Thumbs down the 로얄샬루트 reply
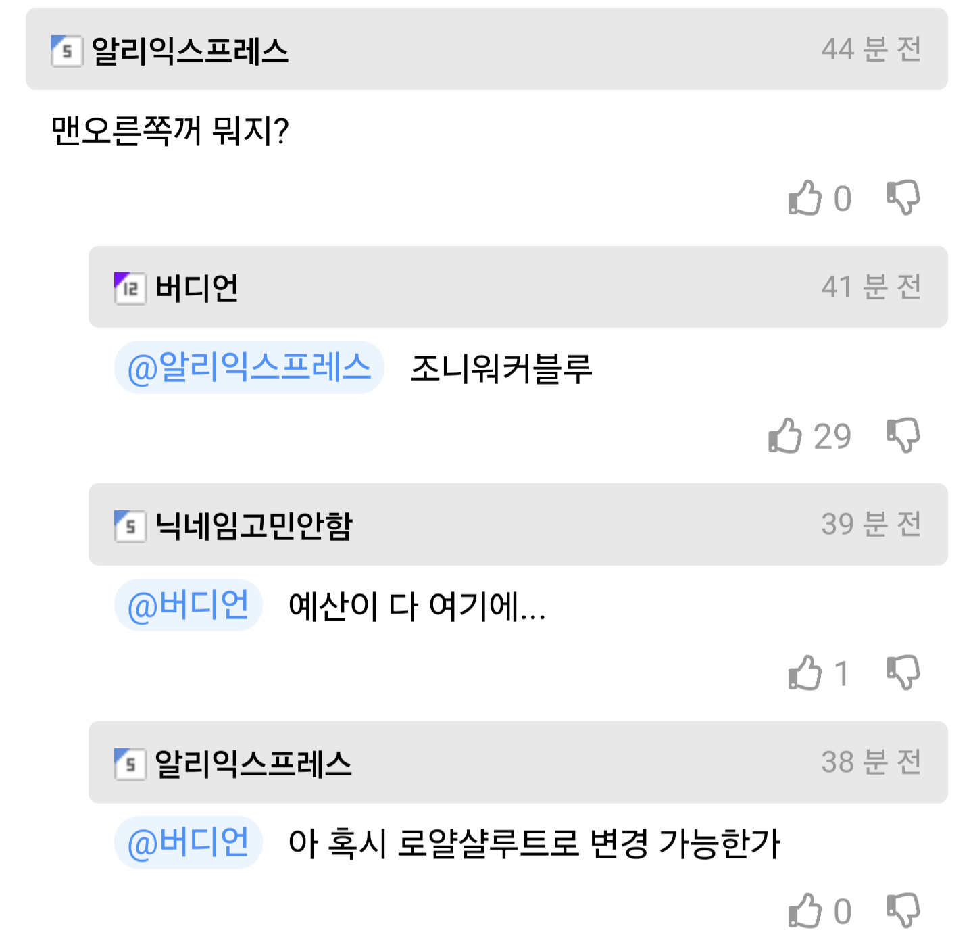973x947 pixels. click(x=903, y=910)
